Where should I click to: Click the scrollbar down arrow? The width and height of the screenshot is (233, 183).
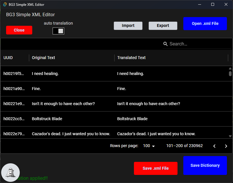click(230, 136)
